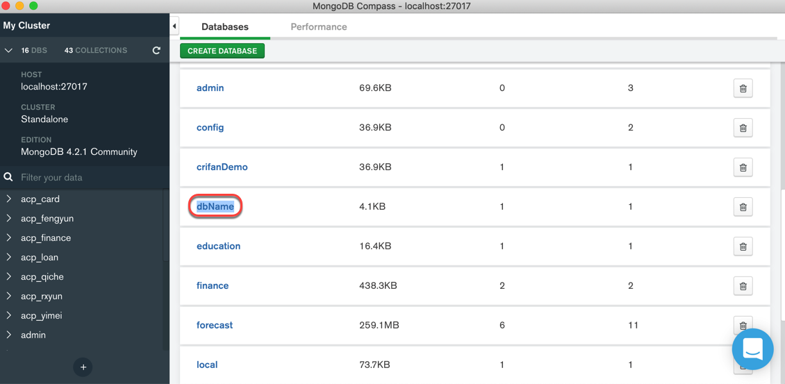Select acp_qiche in the sidebar
785x384 pixels.
42,277
